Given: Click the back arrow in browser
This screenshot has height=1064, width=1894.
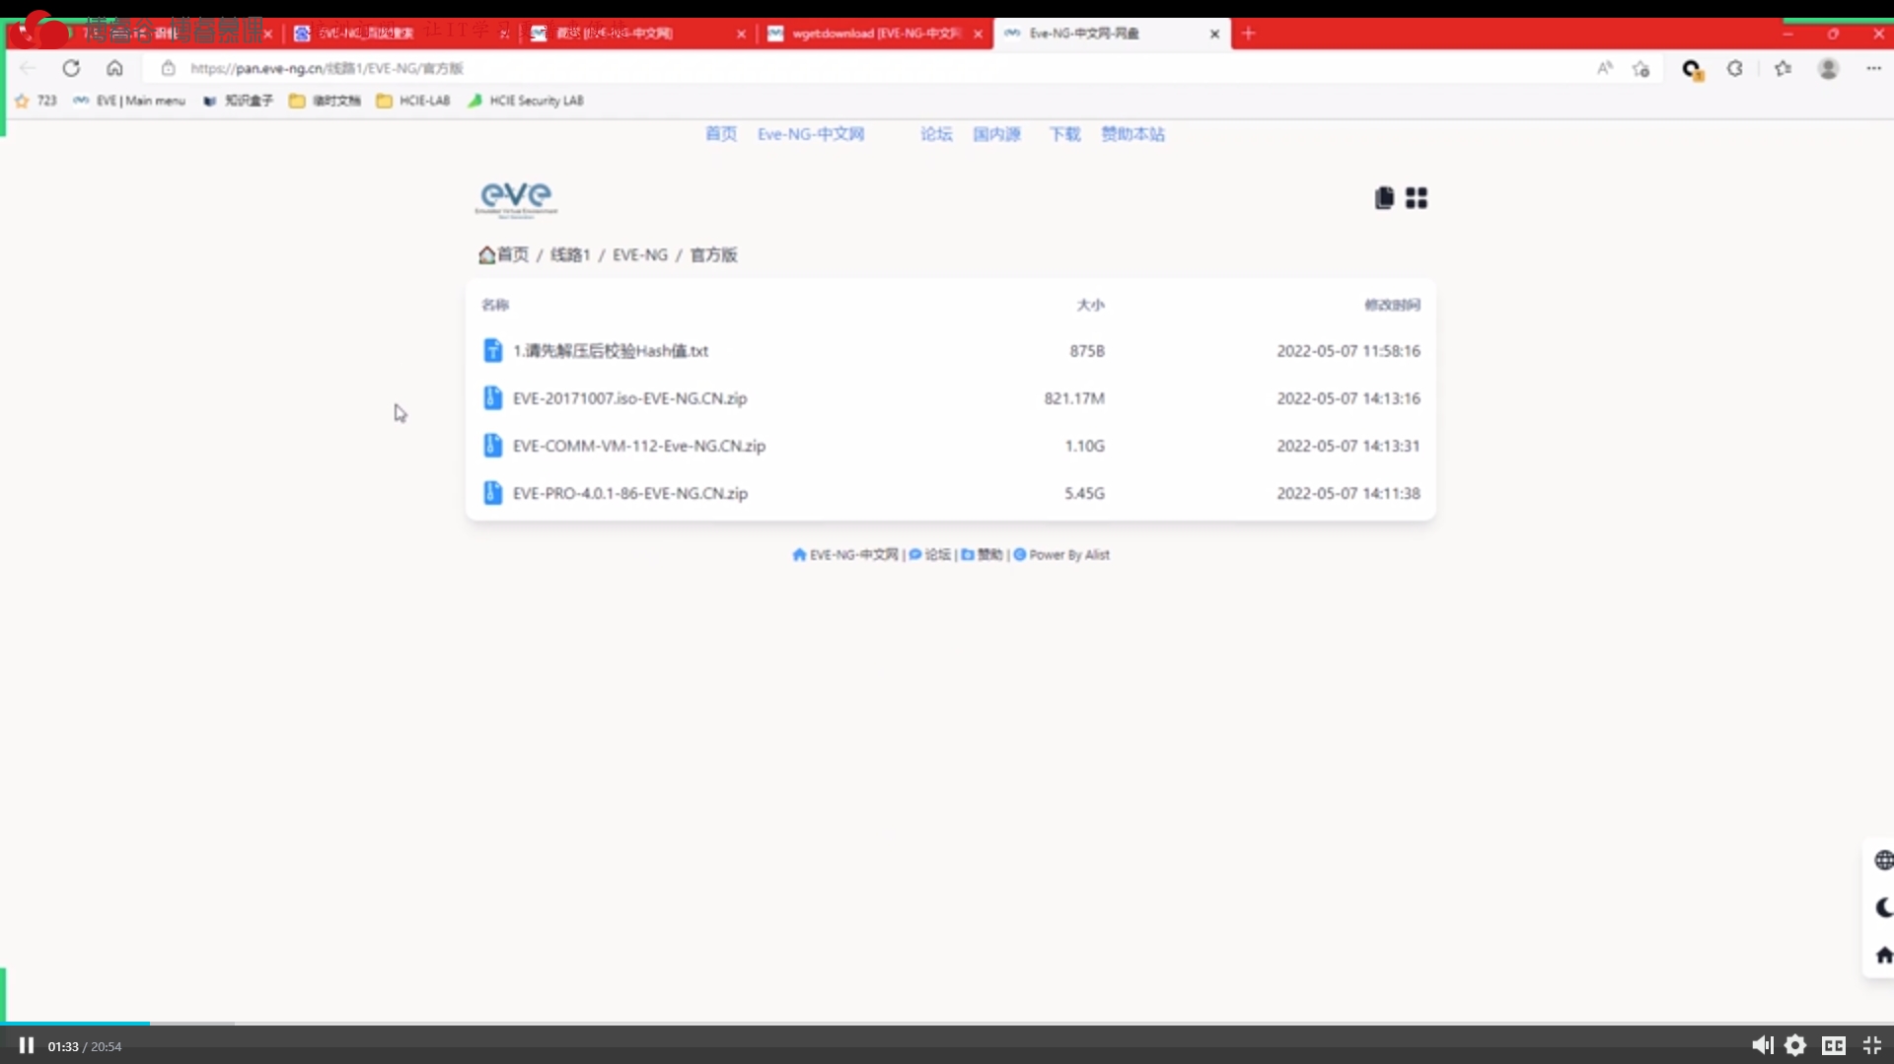Looking at the screenshot, I should click(x=28, y=68).
